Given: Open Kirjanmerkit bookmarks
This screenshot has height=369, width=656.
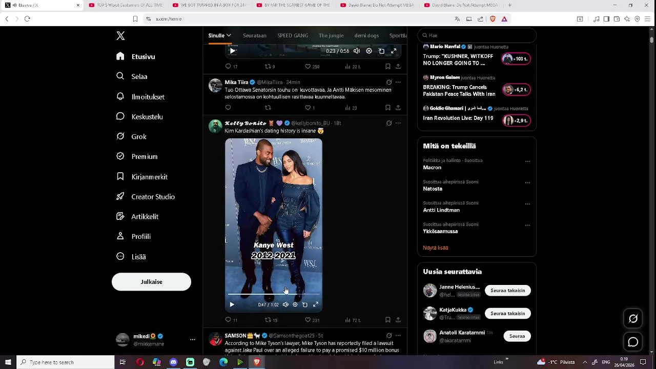Looking at the screenshot, I should pyautogui.click(x=142, y=176).
